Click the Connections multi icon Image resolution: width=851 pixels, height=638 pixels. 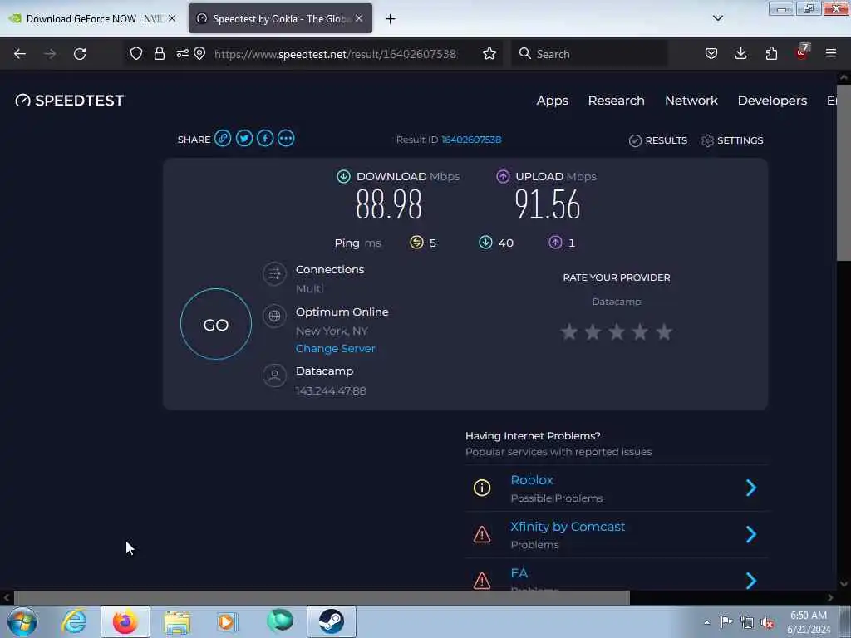point(274,274)
